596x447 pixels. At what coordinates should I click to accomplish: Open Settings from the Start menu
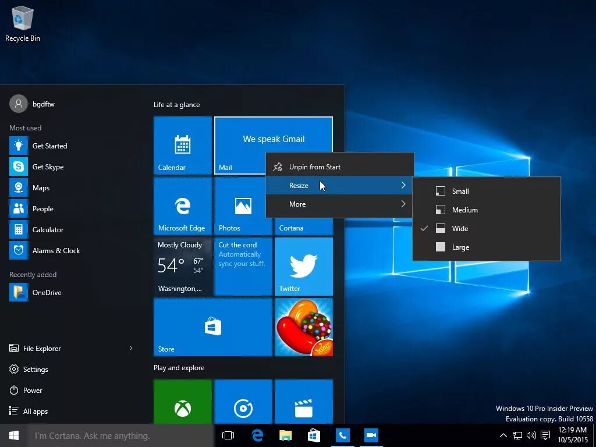click(36, 369)
